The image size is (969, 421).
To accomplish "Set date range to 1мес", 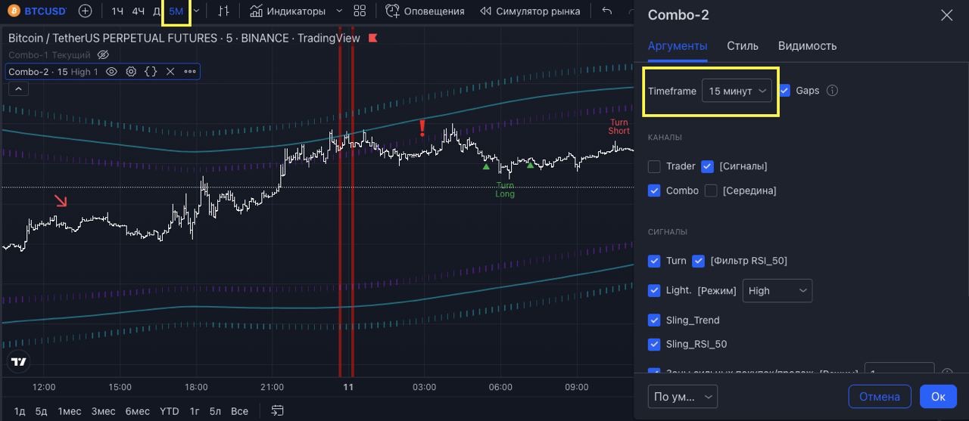I will coord(69,411).
